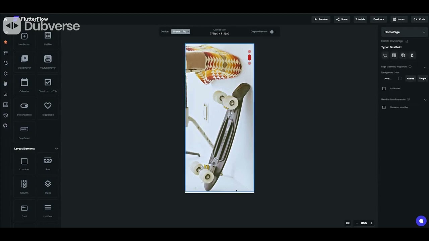
Task: Pick the VideoPlayer widget
Action: [24, 62]
